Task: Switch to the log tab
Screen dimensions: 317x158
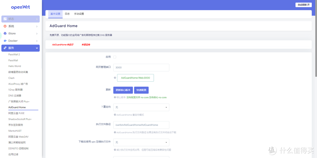Action: coord(67,14)
